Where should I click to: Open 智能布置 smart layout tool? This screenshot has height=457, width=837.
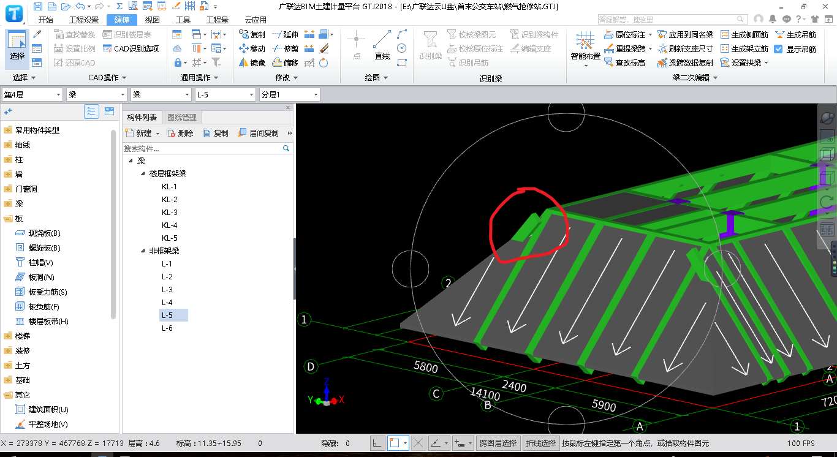[585, 48]
